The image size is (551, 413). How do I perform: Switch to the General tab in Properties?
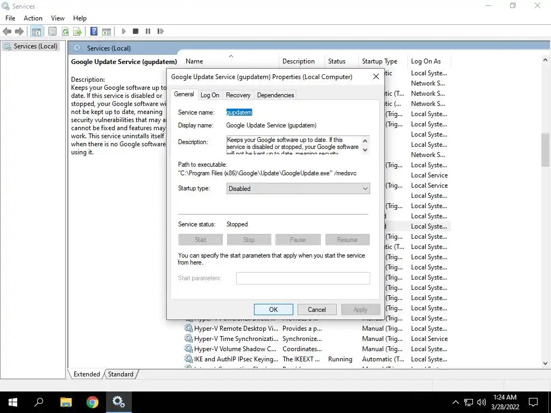(184, 94)
